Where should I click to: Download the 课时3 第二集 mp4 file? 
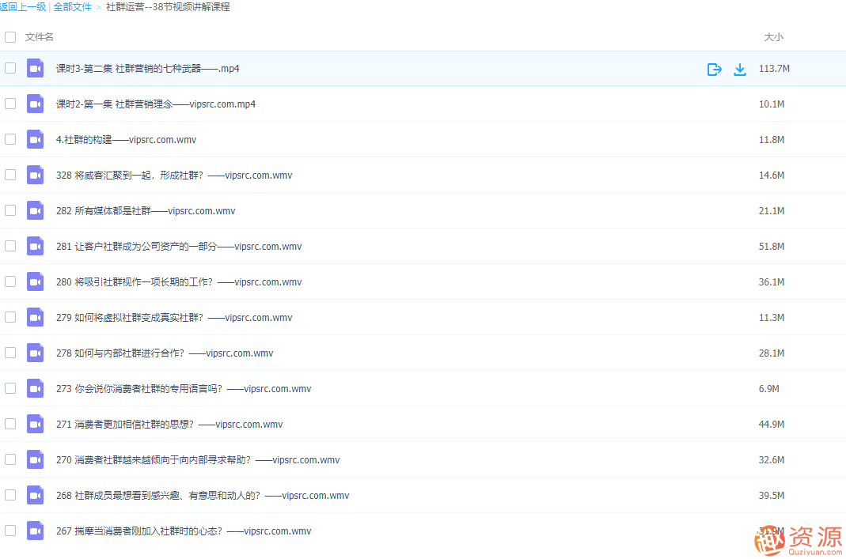pos(740,69)
